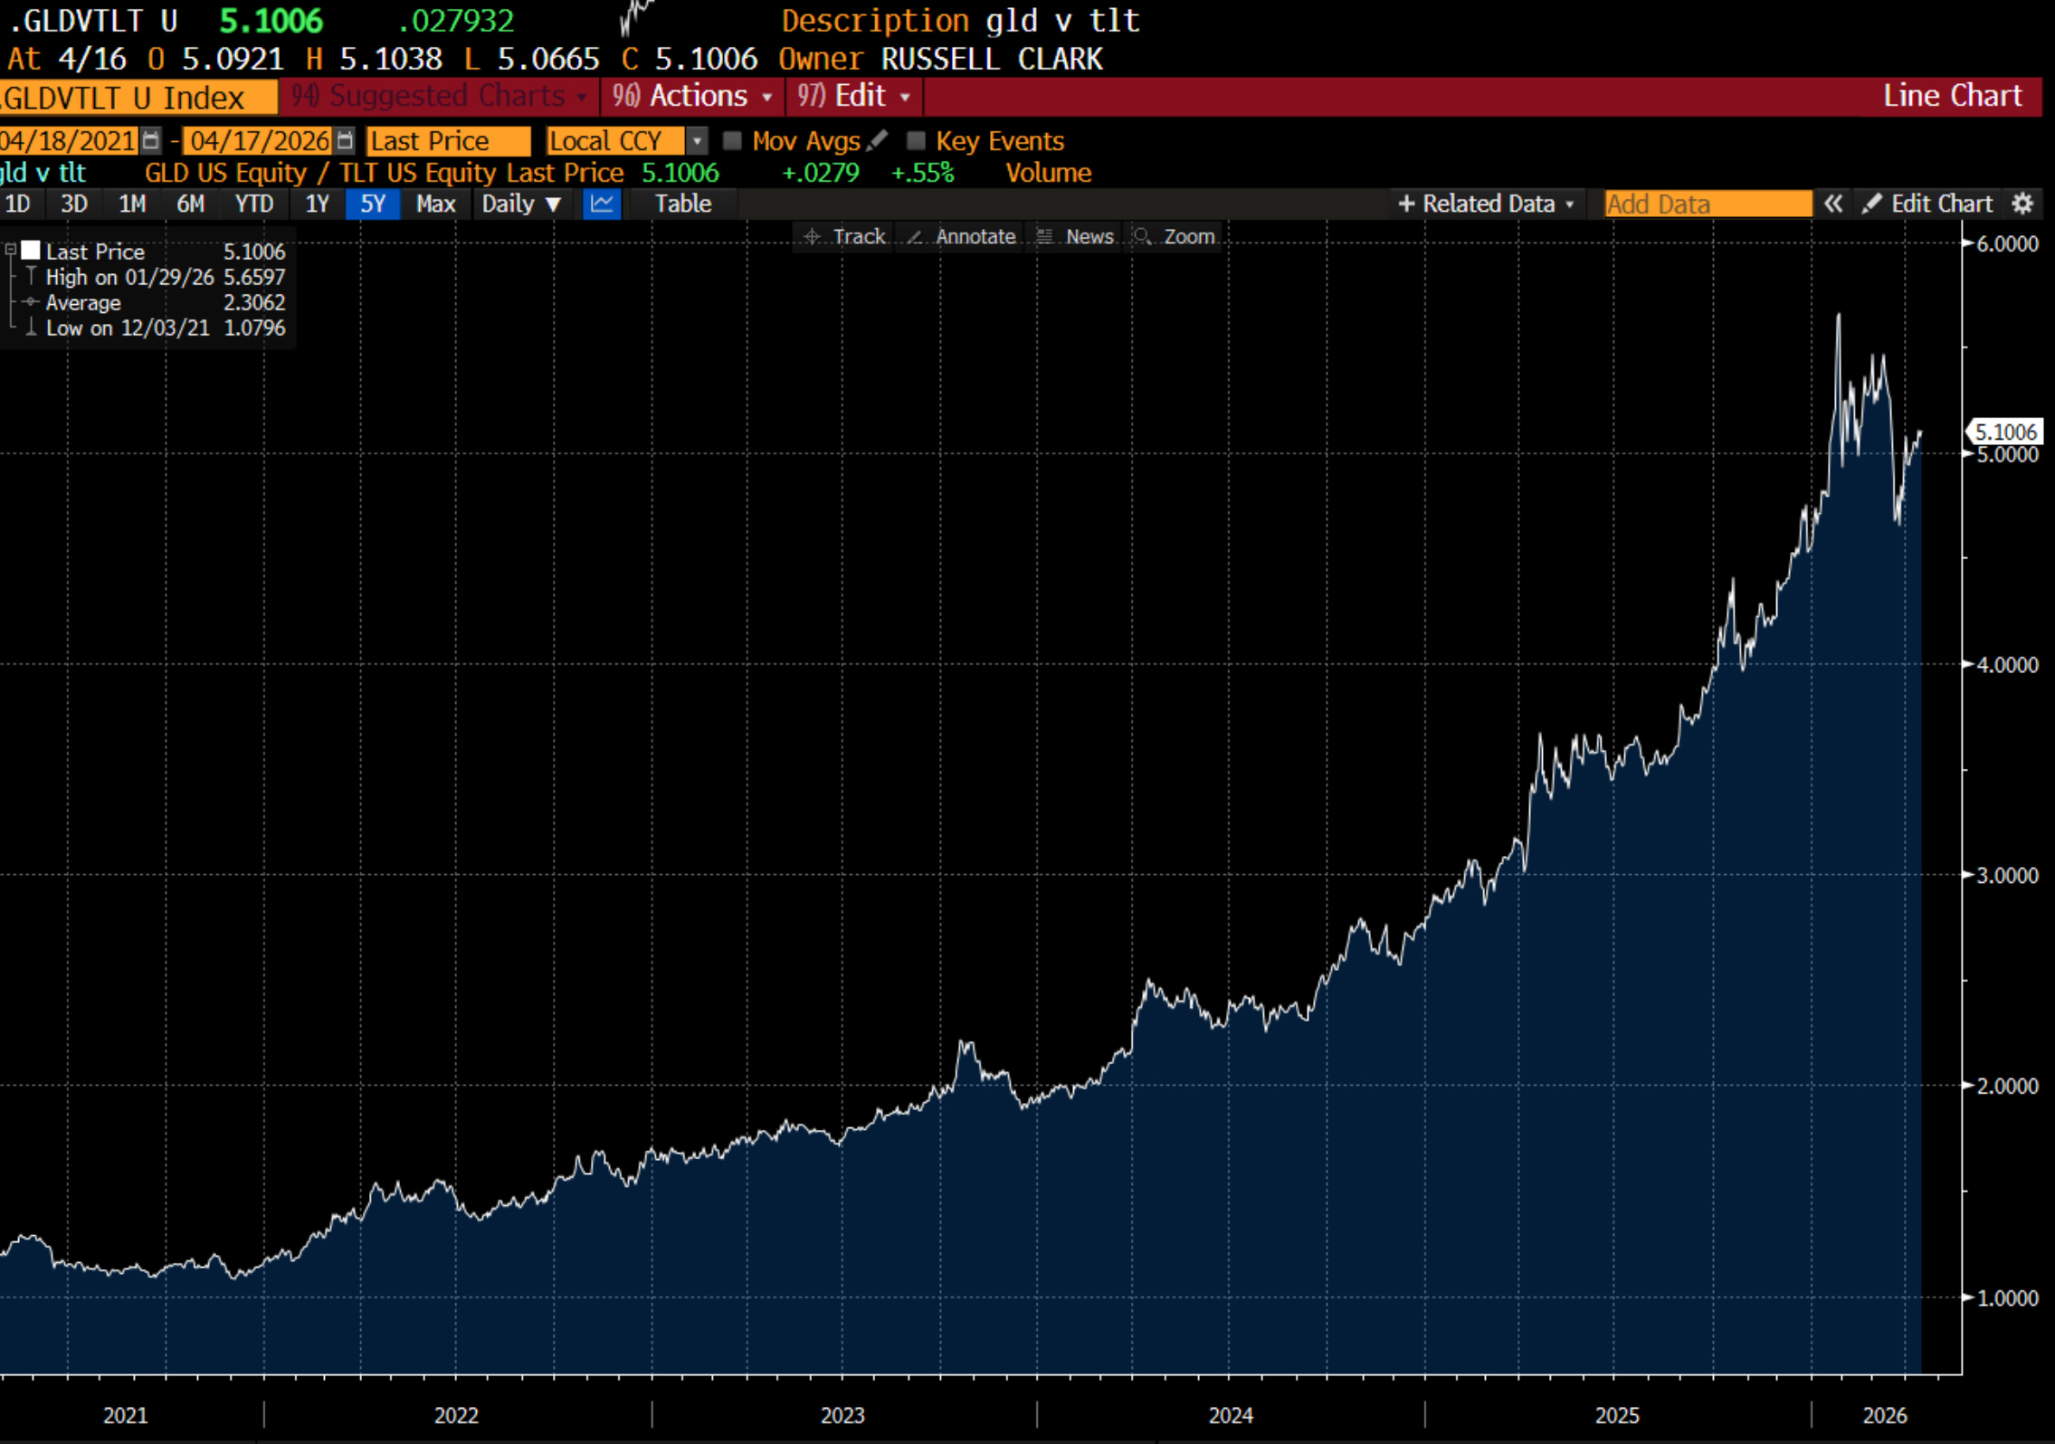Activate the Track crosshair tool
The width and height of the screenshot is (2055, 1444).
pyautogui.click(x=844, y=236)
